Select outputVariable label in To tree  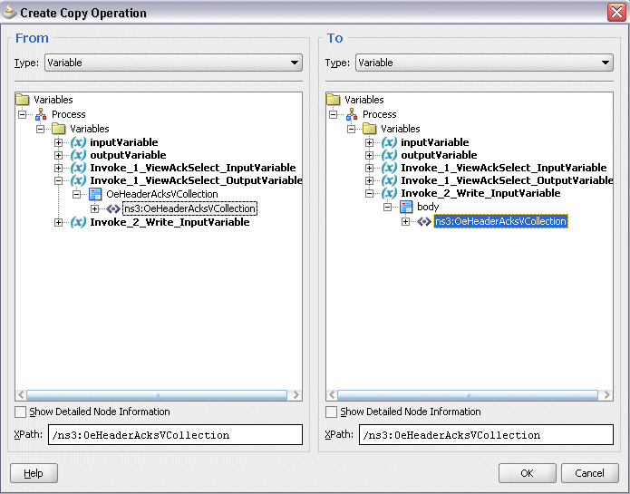[439, 155]
